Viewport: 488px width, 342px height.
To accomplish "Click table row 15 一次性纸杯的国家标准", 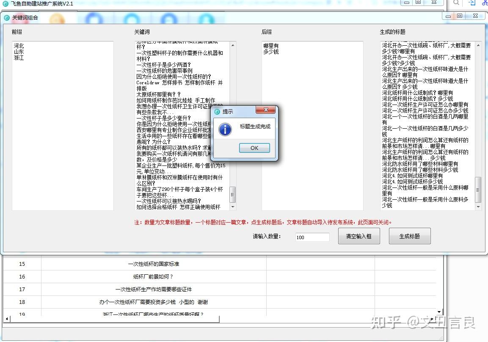I will point(154,264).
